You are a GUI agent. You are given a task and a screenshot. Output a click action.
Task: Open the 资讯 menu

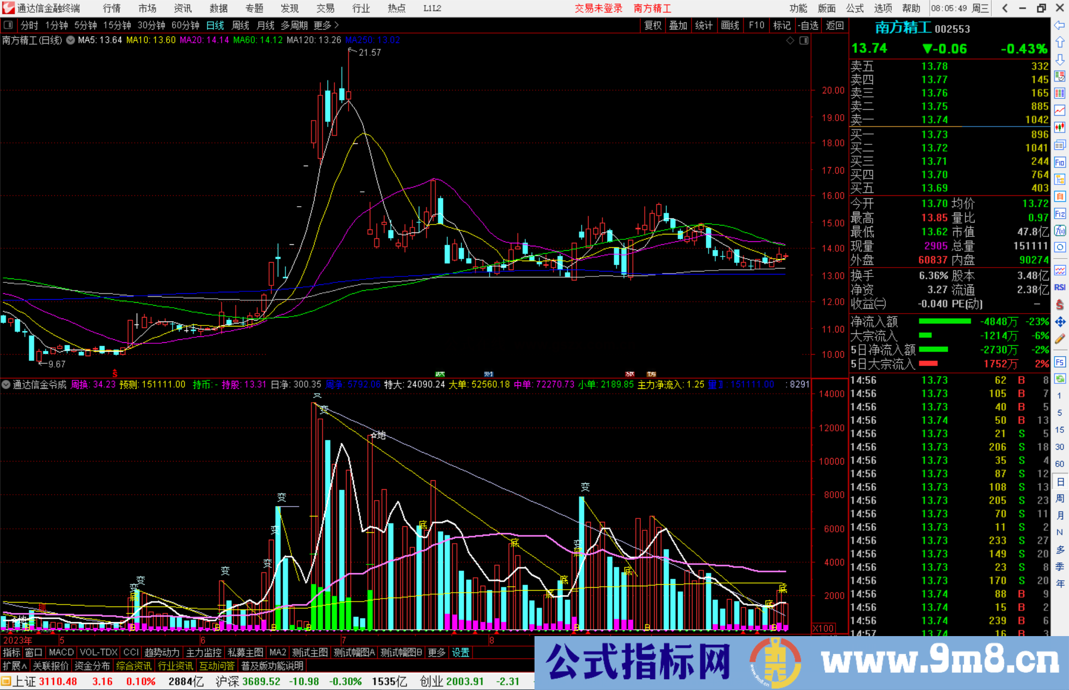(183, 8)
